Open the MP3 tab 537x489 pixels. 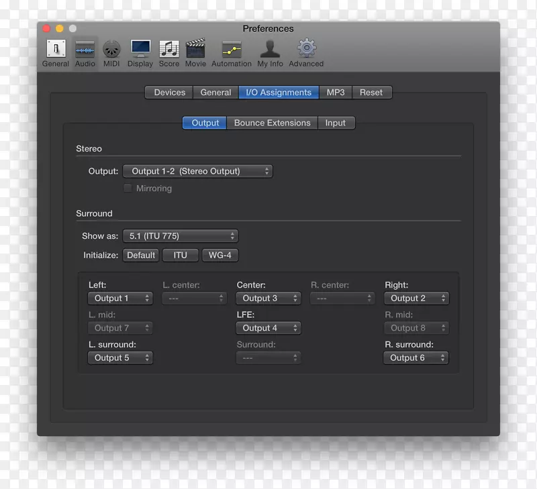(335, 92)
